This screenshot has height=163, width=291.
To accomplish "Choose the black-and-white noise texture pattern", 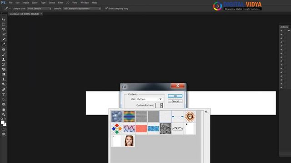I will (x=166, y=129).
